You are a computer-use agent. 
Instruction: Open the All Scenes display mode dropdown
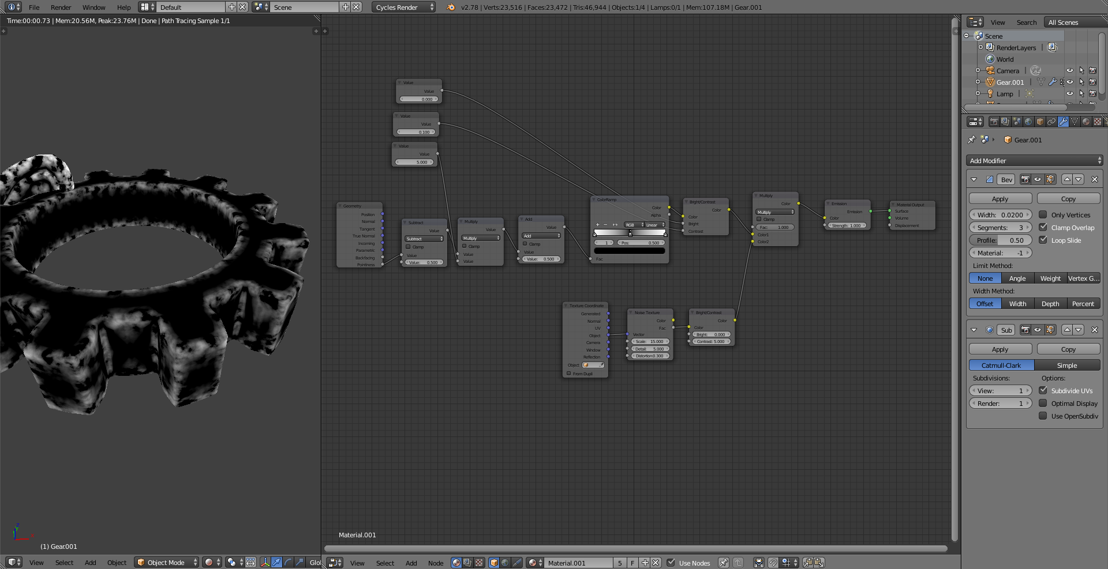[1076, 22]
